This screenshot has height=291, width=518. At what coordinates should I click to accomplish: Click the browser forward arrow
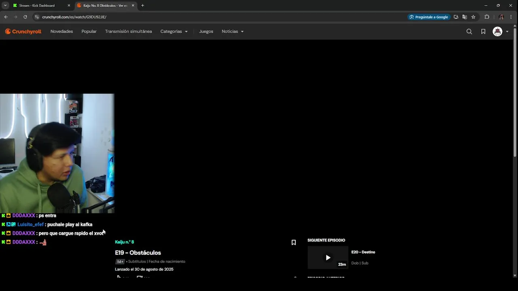pos(15,17)
